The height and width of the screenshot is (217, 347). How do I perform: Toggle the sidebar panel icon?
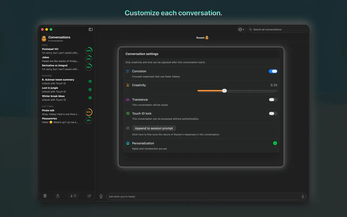pos(91,29)
